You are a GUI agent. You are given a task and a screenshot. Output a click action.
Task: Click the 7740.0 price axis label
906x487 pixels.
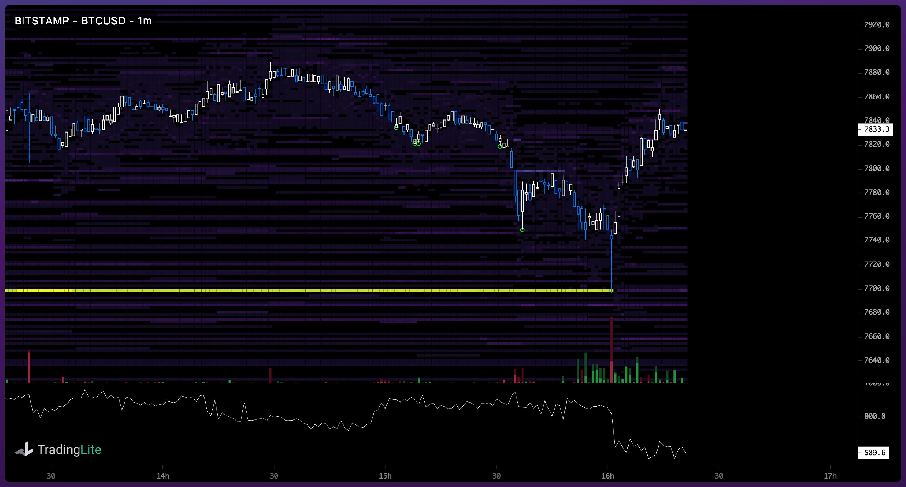[x=877, y=240]
